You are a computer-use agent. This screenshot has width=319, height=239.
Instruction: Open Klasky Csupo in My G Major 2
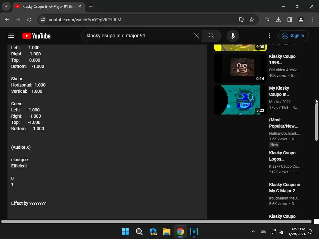point(284,188)
